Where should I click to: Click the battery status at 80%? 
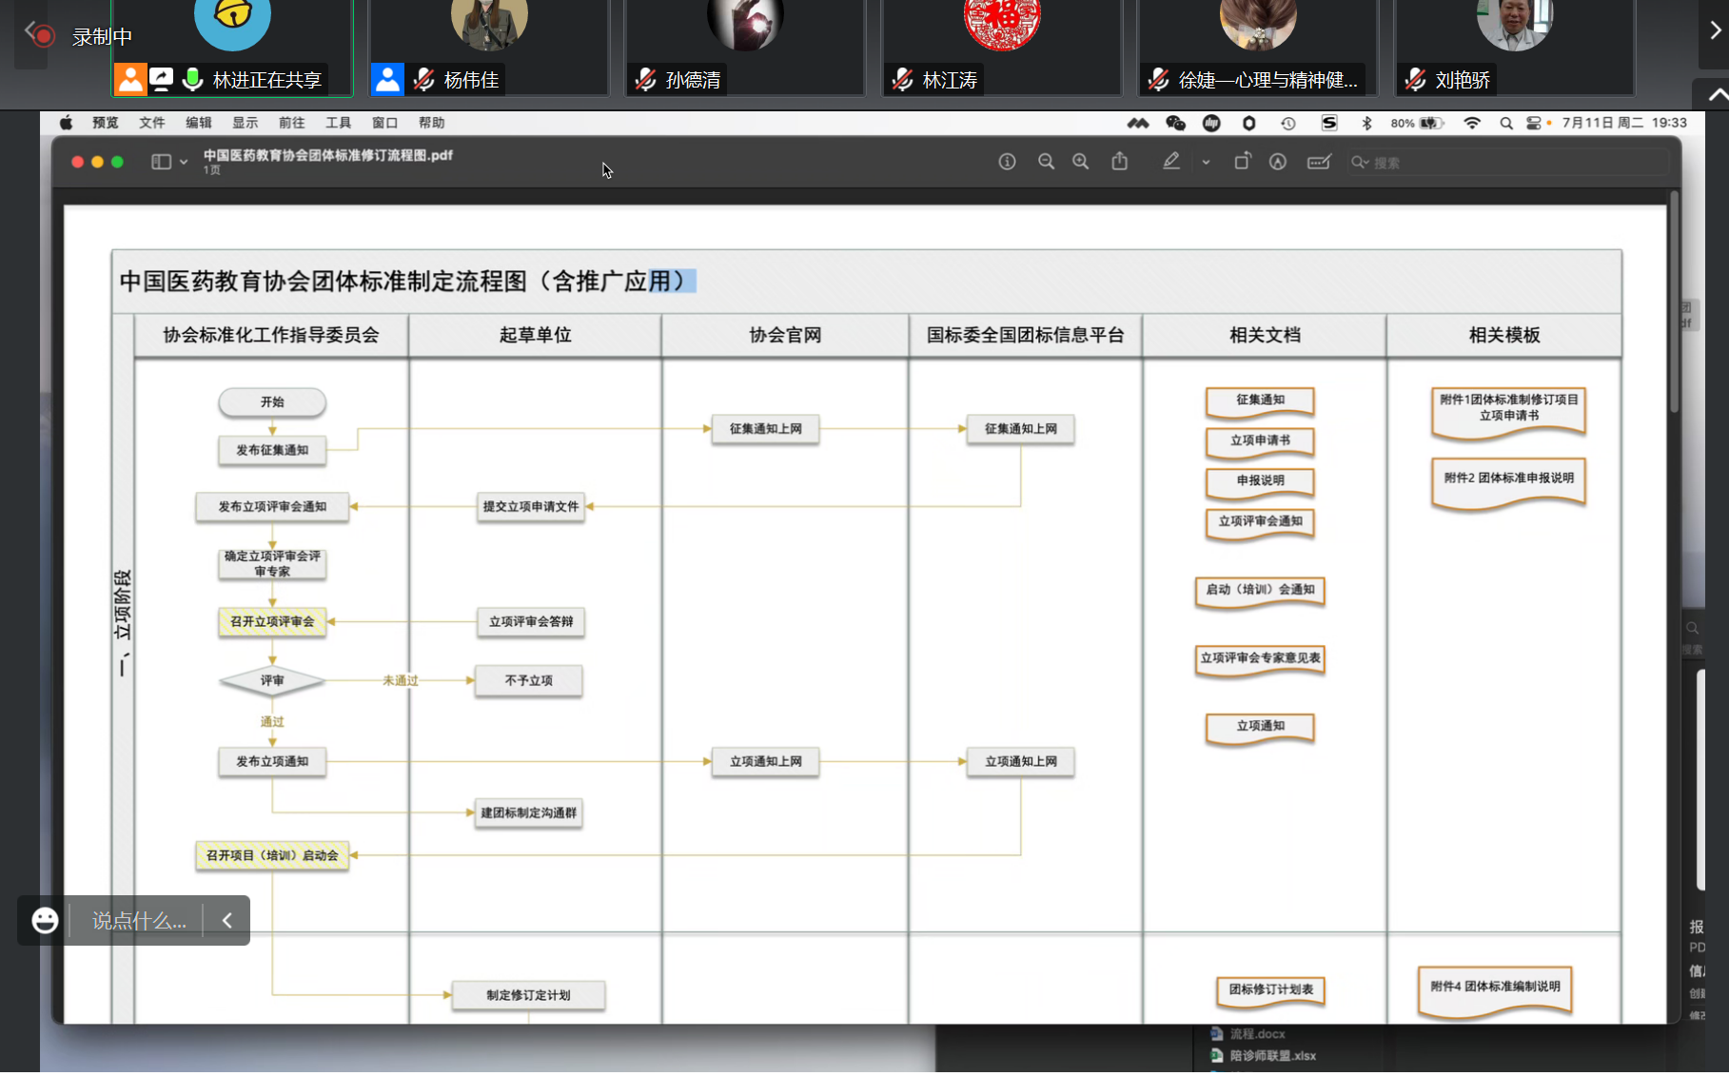(1417, 123)
